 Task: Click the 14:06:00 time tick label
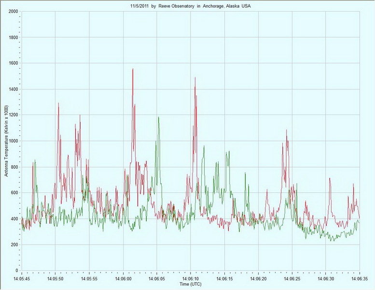(x=123, y=279)
